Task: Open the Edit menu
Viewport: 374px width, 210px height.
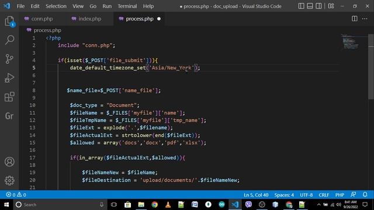Action: pos(35,6)
